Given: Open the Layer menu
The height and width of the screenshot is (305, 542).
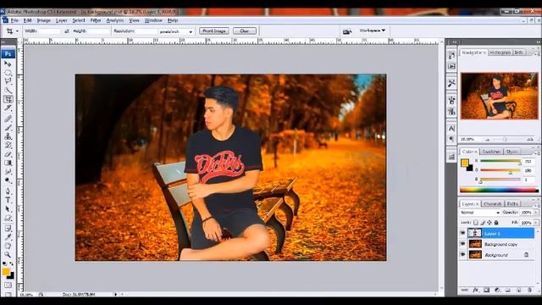Looking at the screenshot, I should 62,20.
